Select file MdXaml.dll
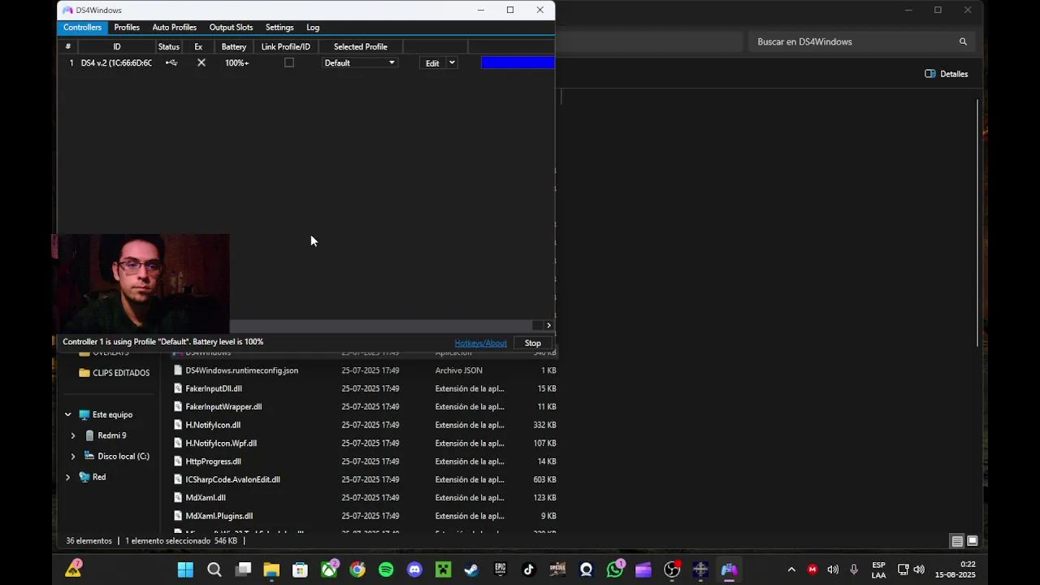Image resolution: width=1040 pixels, height=585 pixels. tap(206, 497)
